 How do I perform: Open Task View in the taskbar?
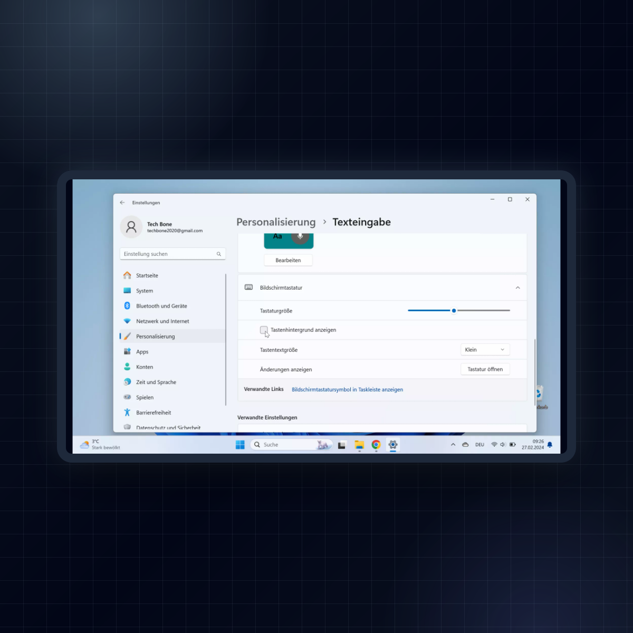click(342, 445)
